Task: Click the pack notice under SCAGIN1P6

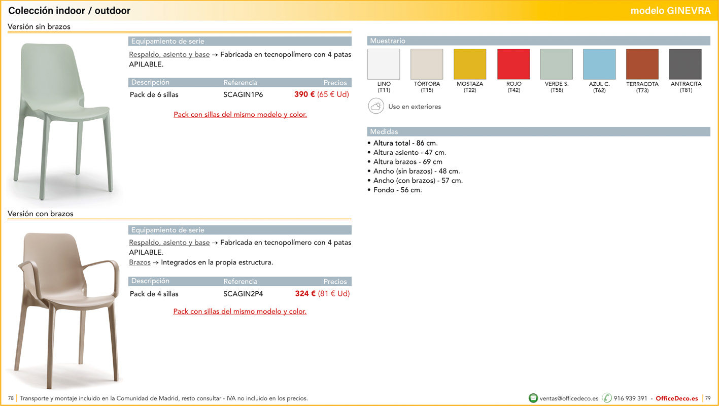Action: click(240, 115)
